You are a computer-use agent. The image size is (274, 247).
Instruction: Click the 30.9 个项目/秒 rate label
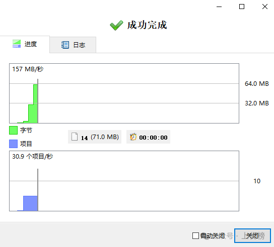click(x=33, y=157)
